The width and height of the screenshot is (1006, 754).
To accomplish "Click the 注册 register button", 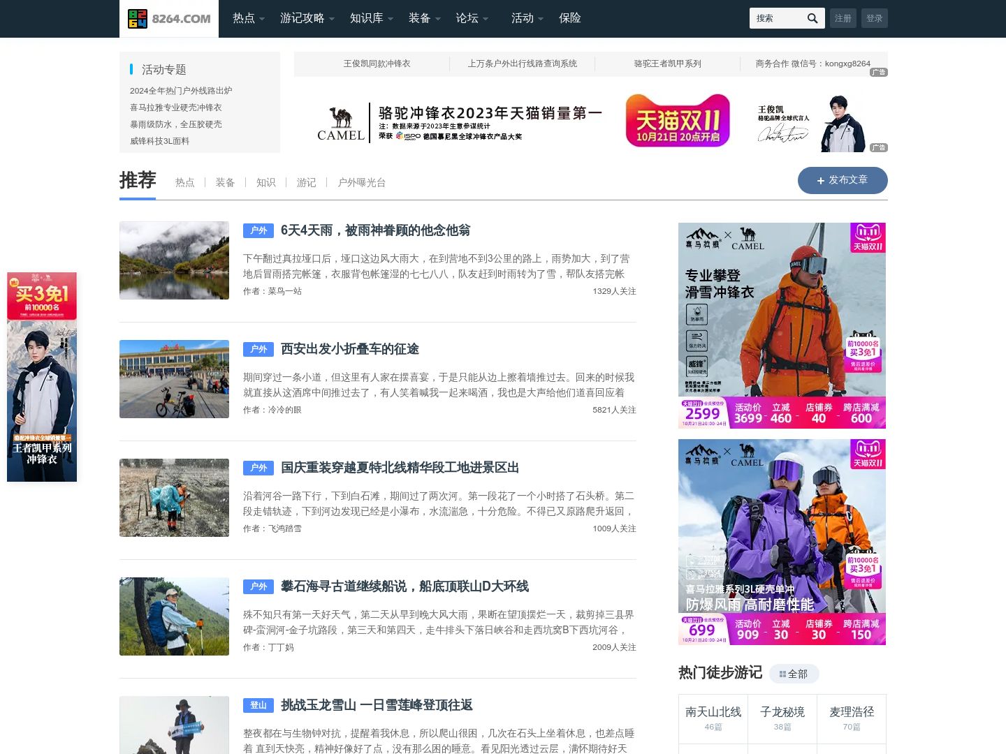I will 843,18.
